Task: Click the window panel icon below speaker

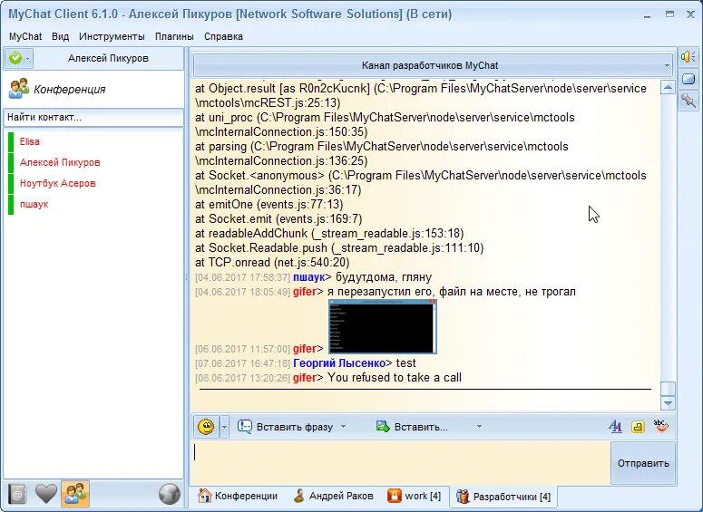Action: (688, 79)
